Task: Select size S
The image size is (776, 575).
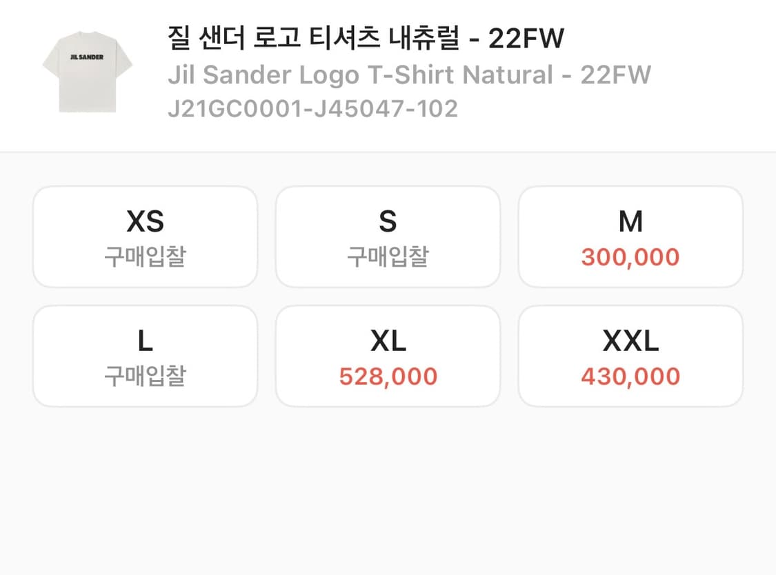Action: tap(388, 236)
